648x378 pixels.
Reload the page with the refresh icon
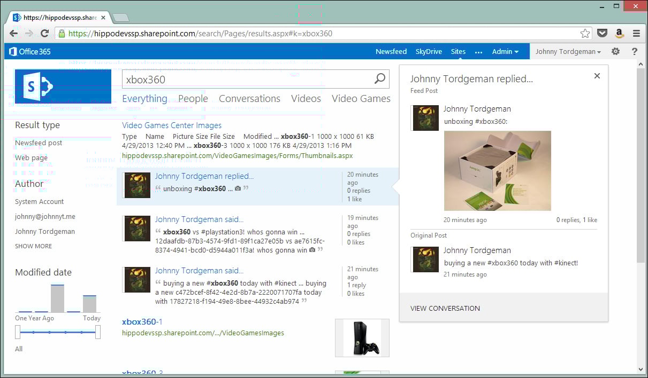[x=45, y=33]
